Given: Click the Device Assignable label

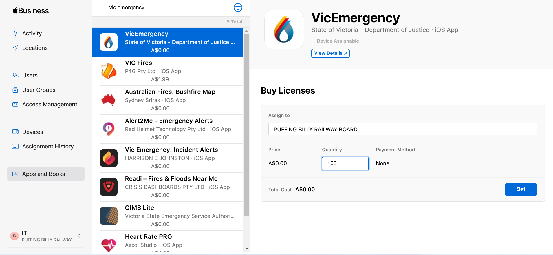Looking at the screenshot, I should [x=338, y=41].
